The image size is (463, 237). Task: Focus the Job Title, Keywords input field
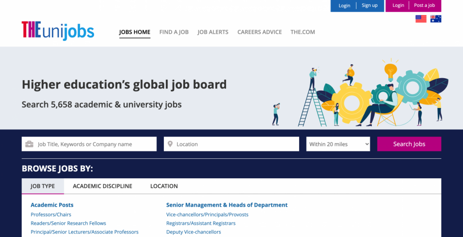coord(89,144)
